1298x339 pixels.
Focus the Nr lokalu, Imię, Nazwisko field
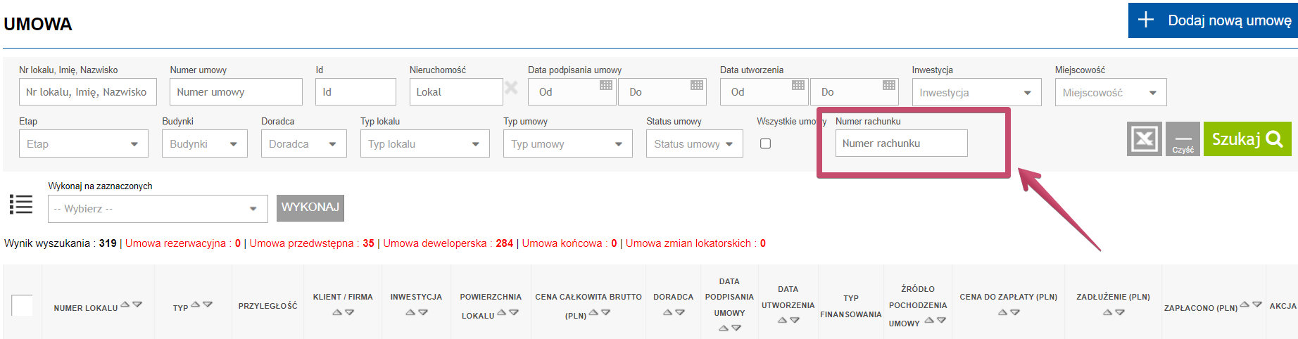pos(88,92)
